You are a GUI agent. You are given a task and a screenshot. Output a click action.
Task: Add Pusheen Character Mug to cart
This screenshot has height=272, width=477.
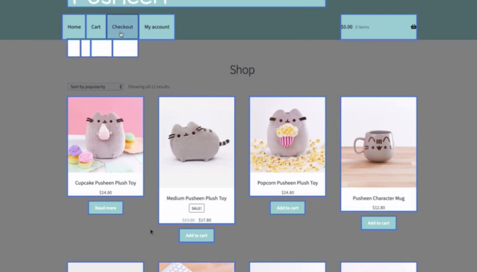pyautogui.click(x=378, y=223)
